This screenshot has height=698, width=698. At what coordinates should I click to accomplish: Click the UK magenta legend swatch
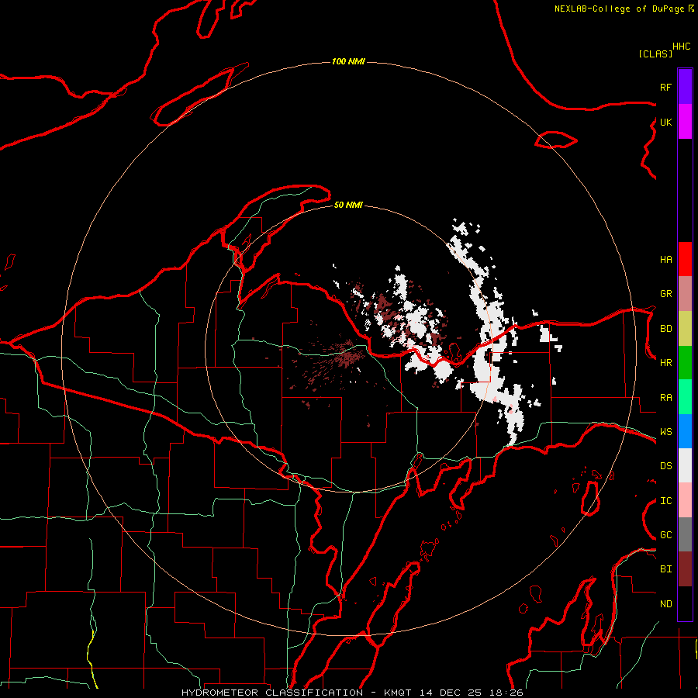[685, 122]
